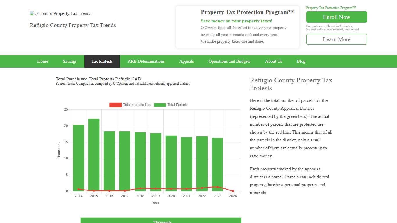Image resolution: width=397 pixels, height=223 pixels.
Task: Click the 2015 green bar in chart
Action: [x=94, y=154]
